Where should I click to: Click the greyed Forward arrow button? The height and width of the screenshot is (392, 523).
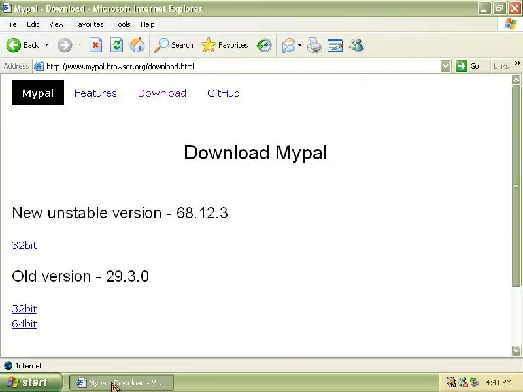click(65, 45)
